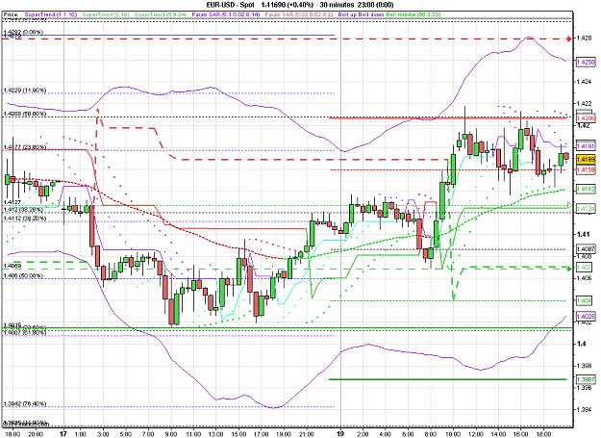
Task: Click the 1.406 (50.00%) Fibonacci label
Action: (x=23, y=275)
